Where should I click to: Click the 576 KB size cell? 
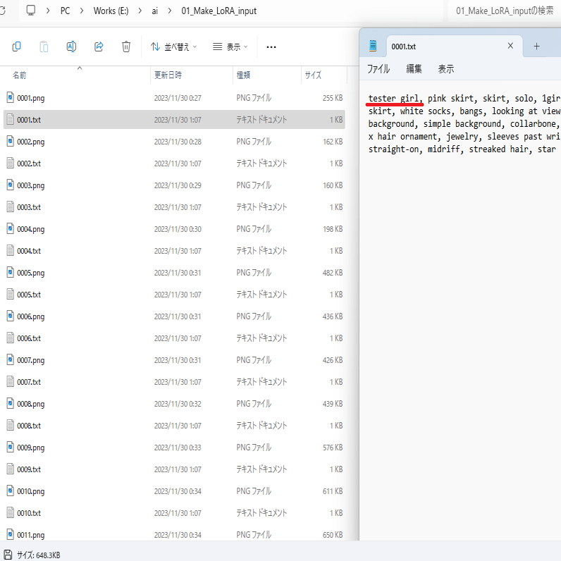point(333,448)
